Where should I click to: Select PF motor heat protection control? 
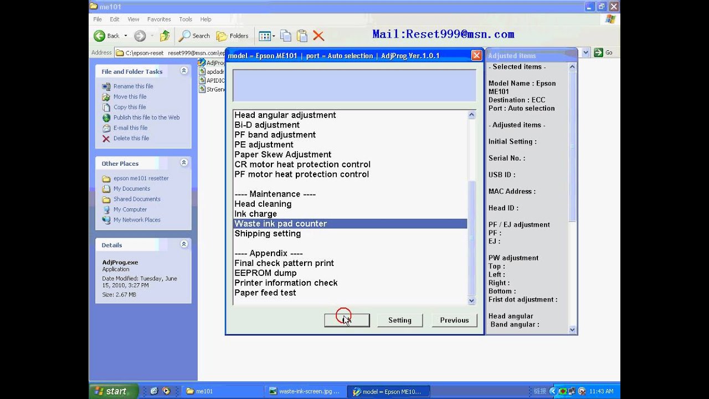click(x=350, y=175)
